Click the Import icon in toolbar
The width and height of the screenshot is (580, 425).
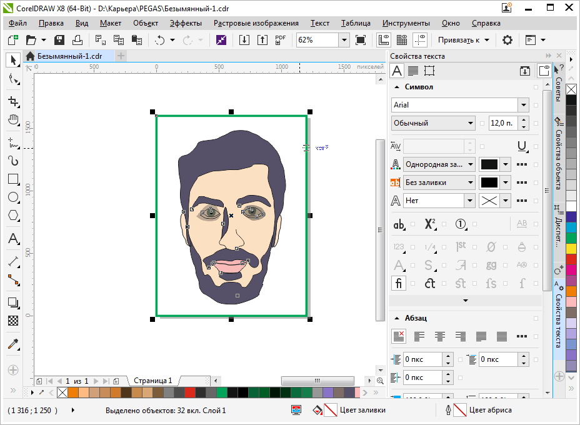point(244,40)
